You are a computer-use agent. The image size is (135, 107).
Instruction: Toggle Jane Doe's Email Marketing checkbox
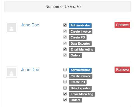point(65,49)
